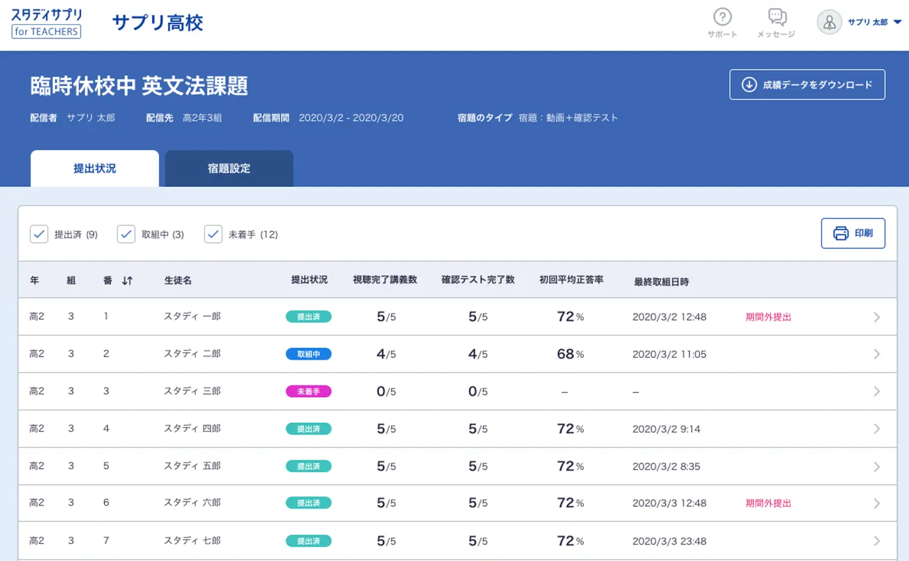This screenshot has width=909, height=561.
Task: Select student name スタディ 五郎
Action: 192,466
